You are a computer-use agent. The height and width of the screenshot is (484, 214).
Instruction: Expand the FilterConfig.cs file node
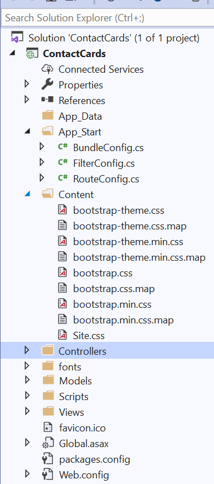42,162
